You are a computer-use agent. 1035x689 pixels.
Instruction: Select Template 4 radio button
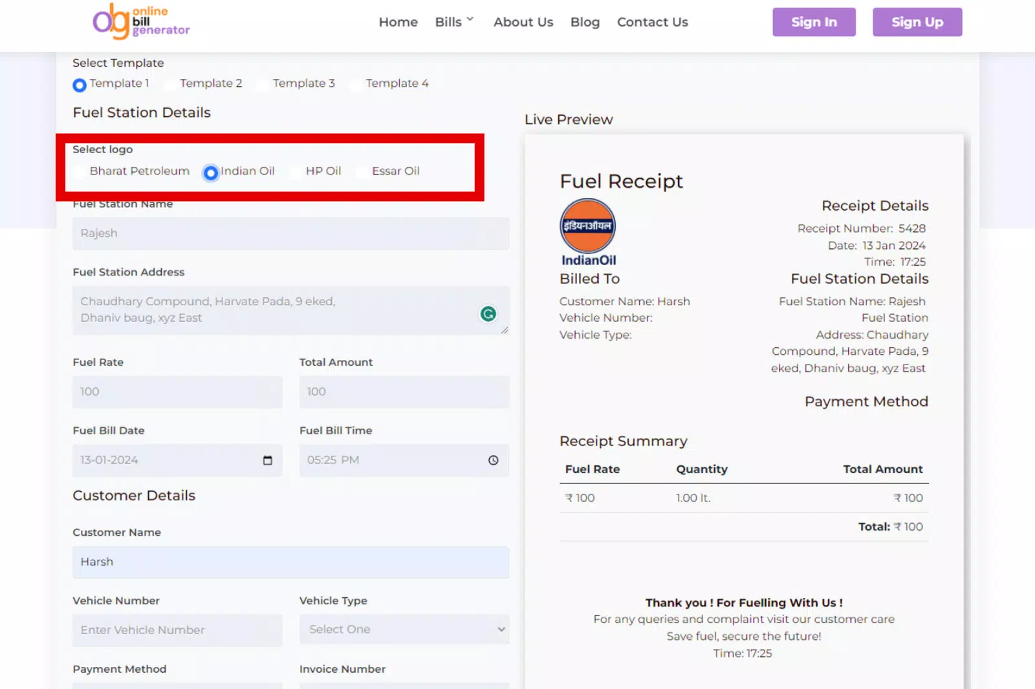(x=356, y=85)
